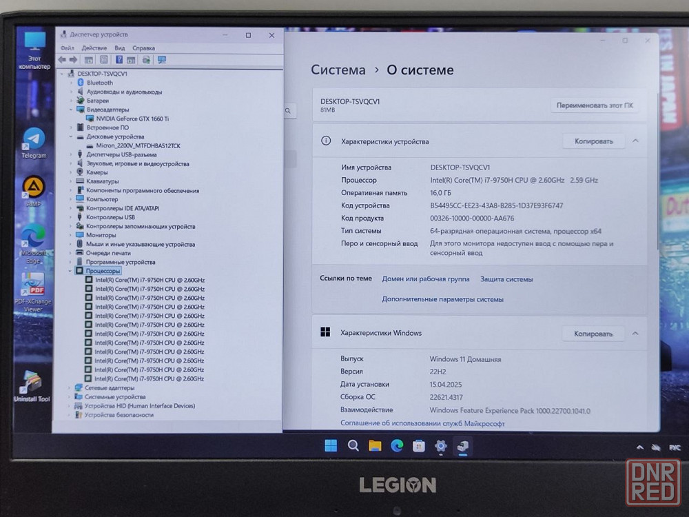Click install date 15.04.2025
Screen dimensions: 689x517
coord(446,384)
